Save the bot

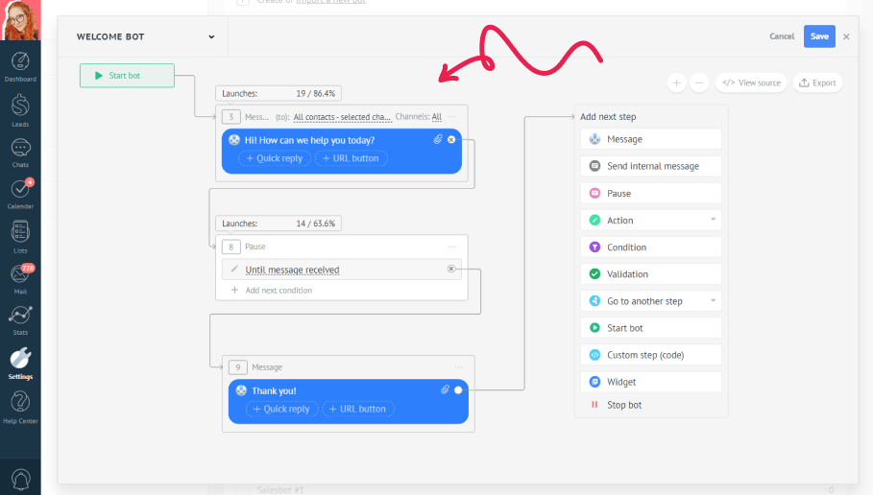819,36
